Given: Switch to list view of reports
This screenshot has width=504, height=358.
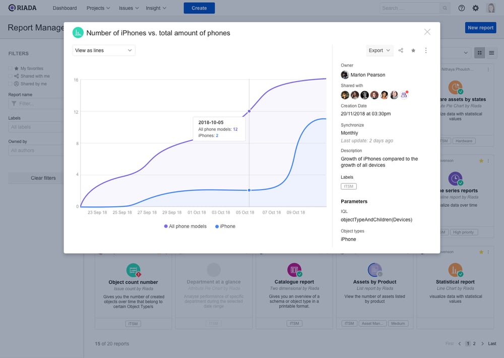Looking at the screenshot, I should 491,53.
